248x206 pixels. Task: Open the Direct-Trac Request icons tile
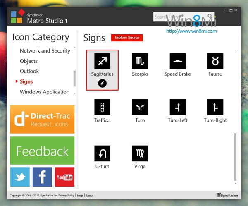(42, 119)
